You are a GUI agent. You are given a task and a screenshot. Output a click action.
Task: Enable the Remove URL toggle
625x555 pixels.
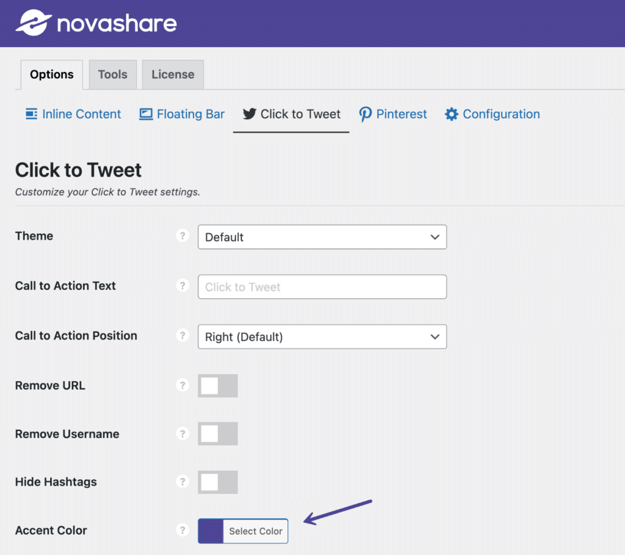(x=218, y=385)
